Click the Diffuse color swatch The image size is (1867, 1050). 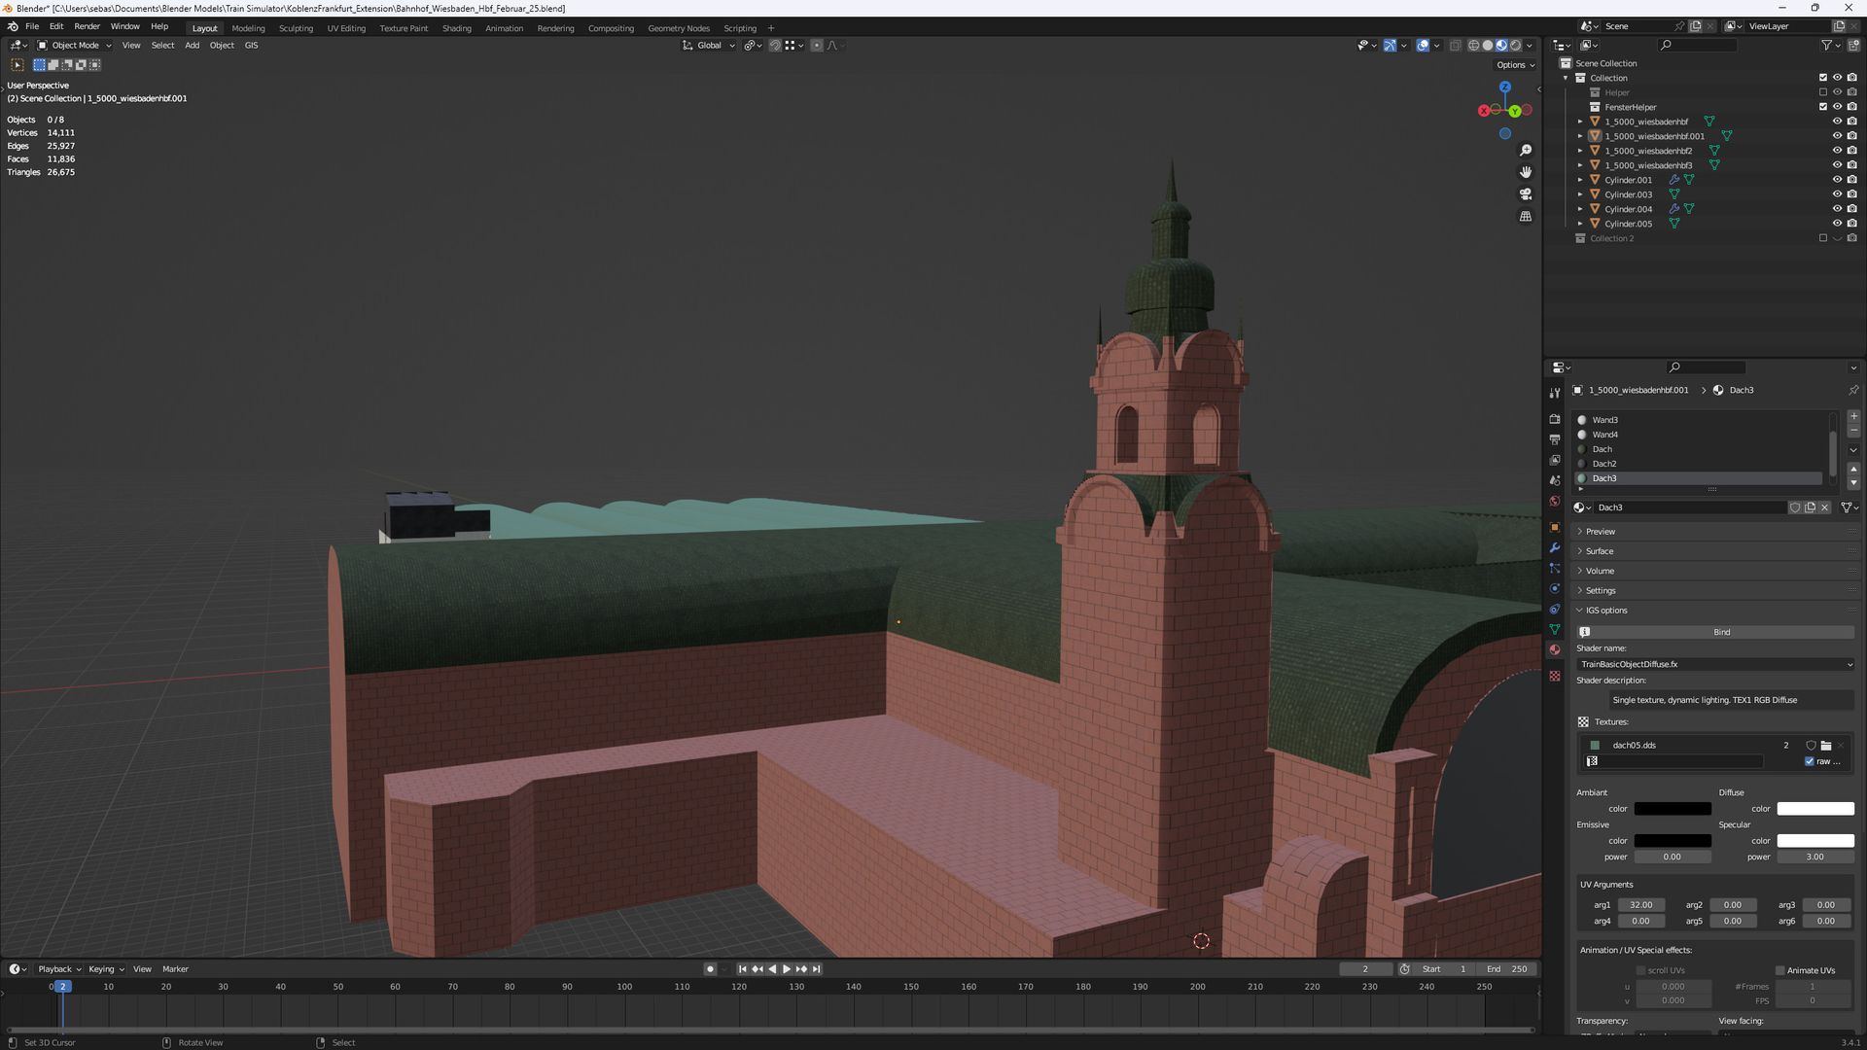(x=1814, y=809)
